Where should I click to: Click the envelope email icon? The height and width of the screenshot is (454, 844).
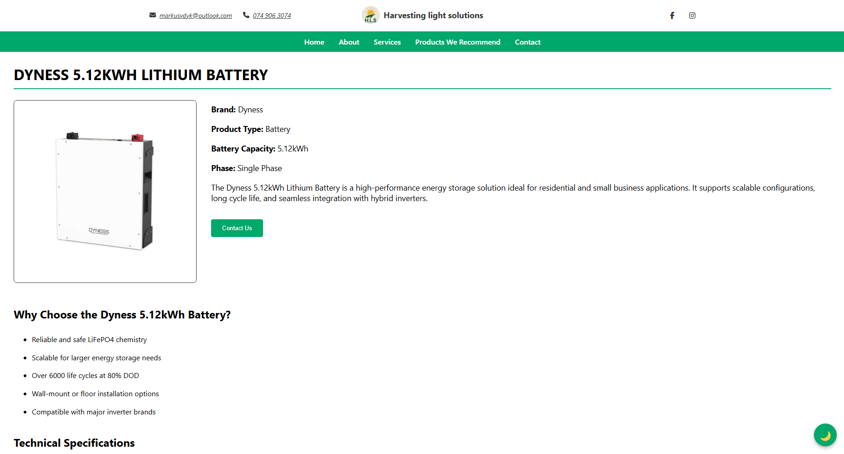pos(152,15)
